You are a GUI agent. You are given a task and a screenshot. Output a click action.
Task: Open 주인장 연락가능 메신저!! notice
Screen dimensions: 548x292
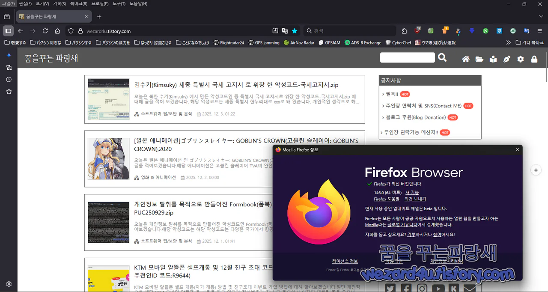(411, 132)
